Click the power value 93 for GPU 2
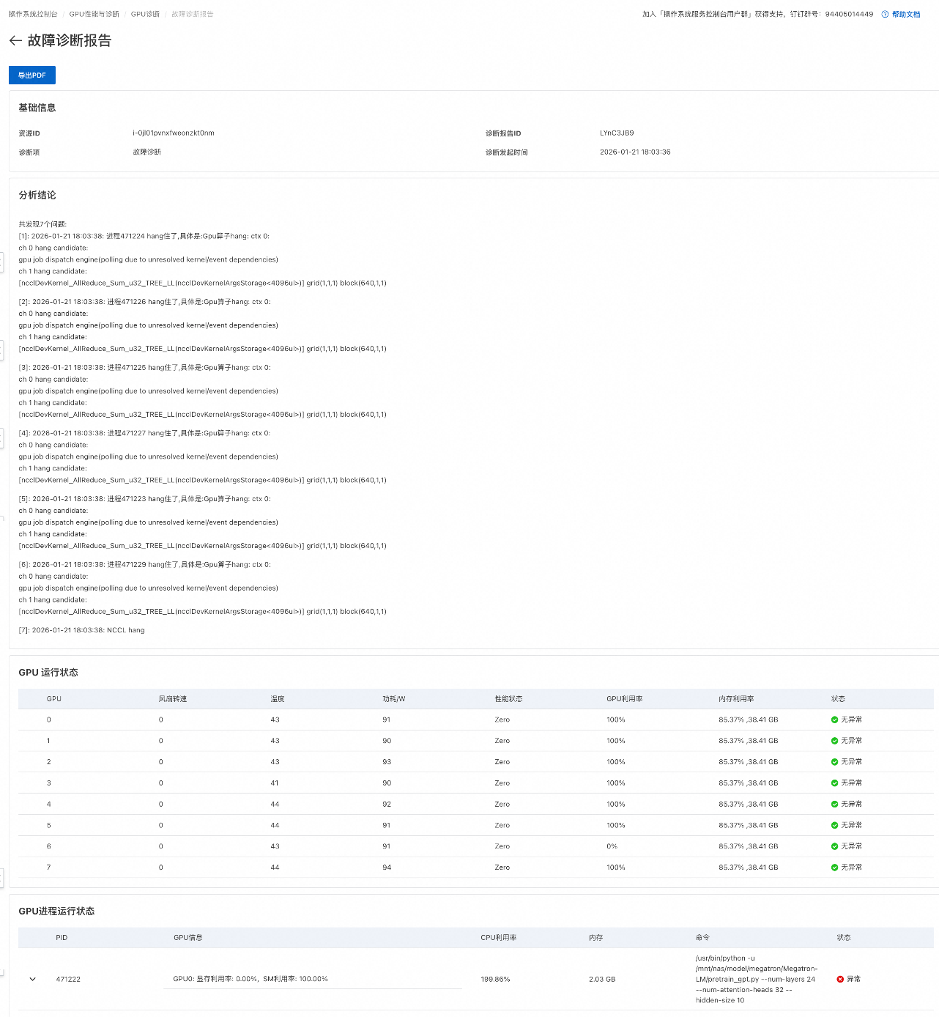Screen dimensions: 939x1017 [x=387, y=762]
